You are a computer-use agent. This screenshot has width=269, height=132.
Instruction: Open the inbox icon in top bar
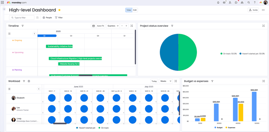[x=224, y=2]
